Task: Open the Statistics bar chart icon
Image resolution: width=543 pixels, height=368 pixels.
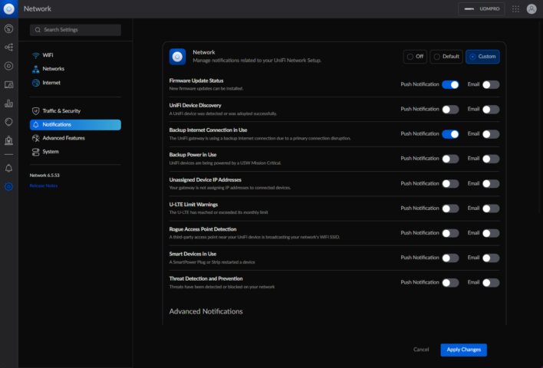Action: 8,103
